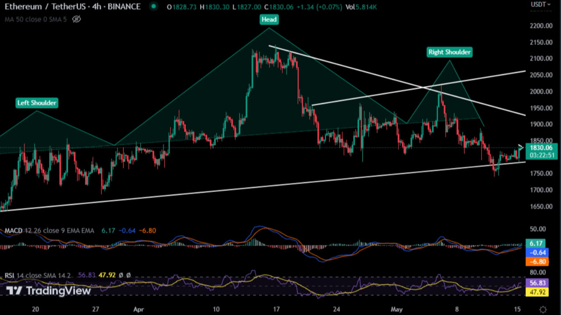This screenshot has height=315, width=561.
Task: Click the TradingView logo
Action: click(48, 290)
